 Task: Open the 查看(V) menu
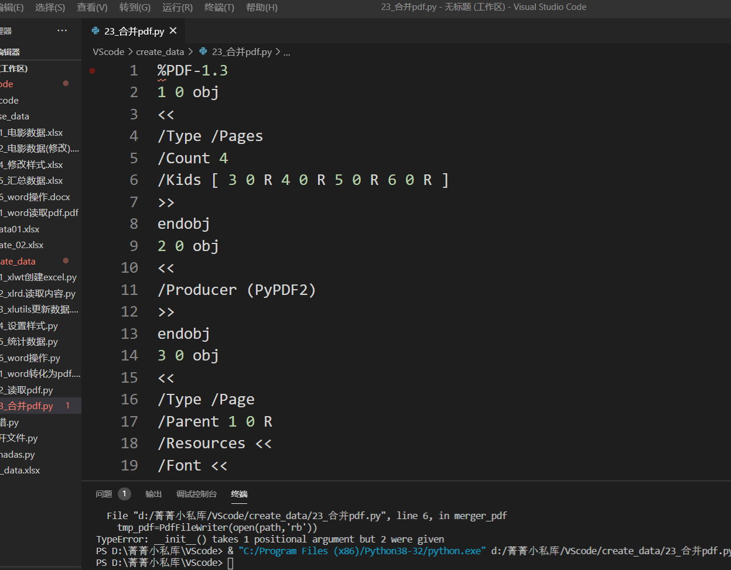(92, 7)
